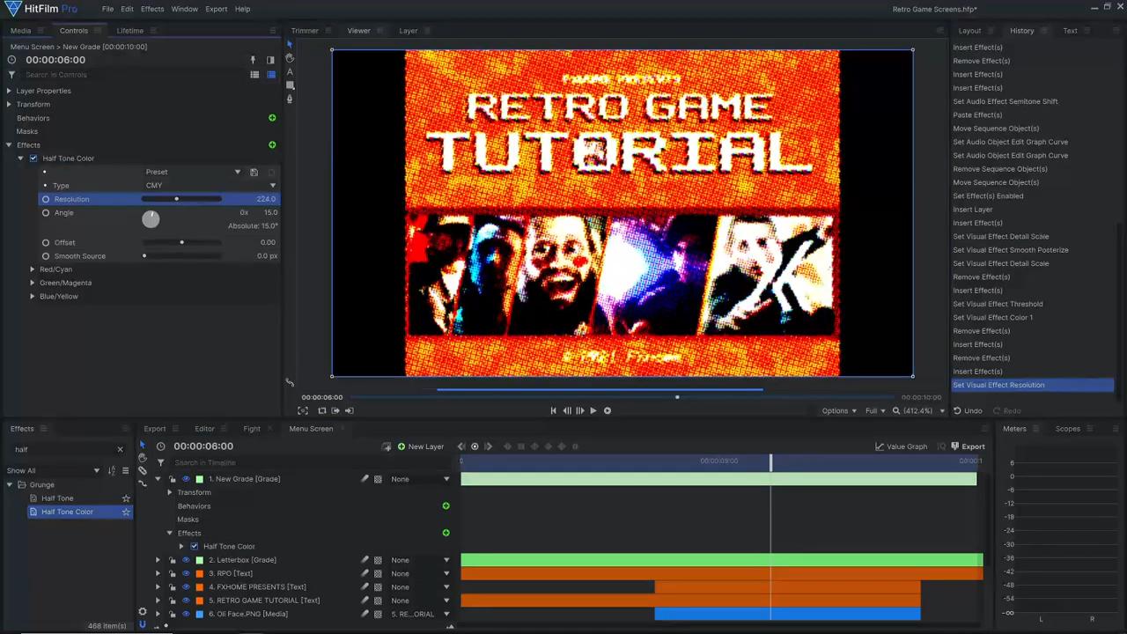Open blend dropdown for RPO layer
This screenshot has width=1127, height=634.
[421, 573]
